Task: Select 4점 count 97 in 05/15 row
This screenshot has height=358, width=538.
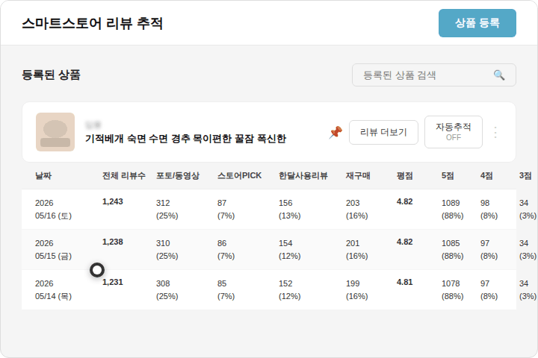Action: (485, 243)
